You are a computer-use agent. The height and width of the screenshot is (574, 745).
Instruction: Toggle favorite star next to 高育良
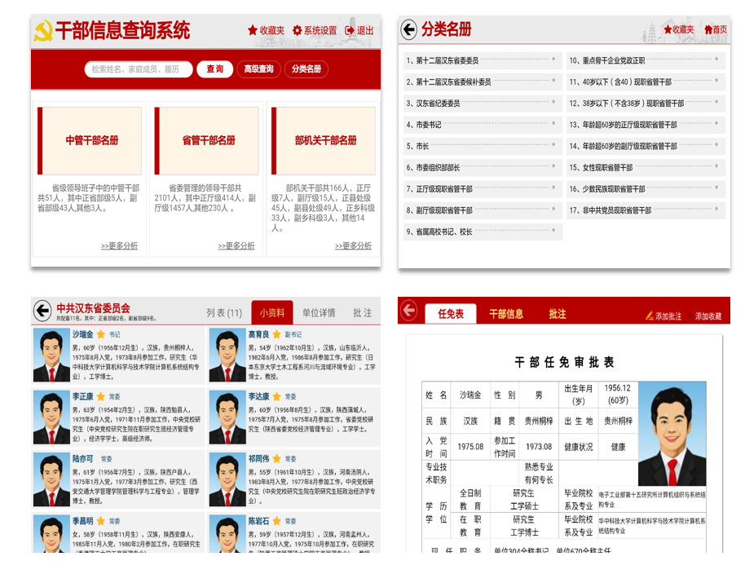point(276,334)
